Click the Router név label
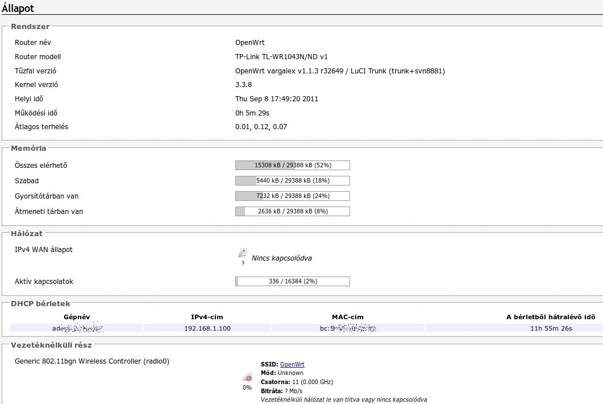603x404 pixels. tap(33, 43)
